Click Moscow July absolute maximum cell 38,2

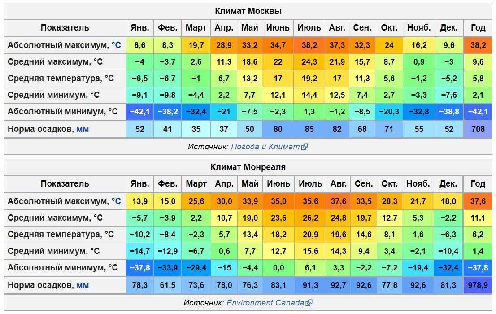309,45
